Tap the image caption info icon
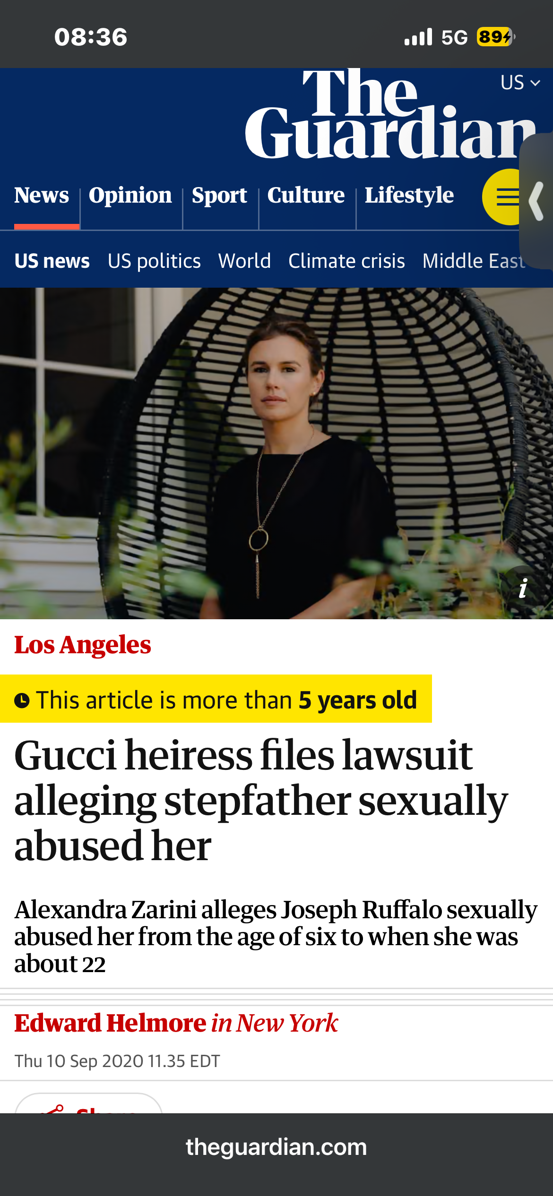553x1196 pixels. click(523, 589)
